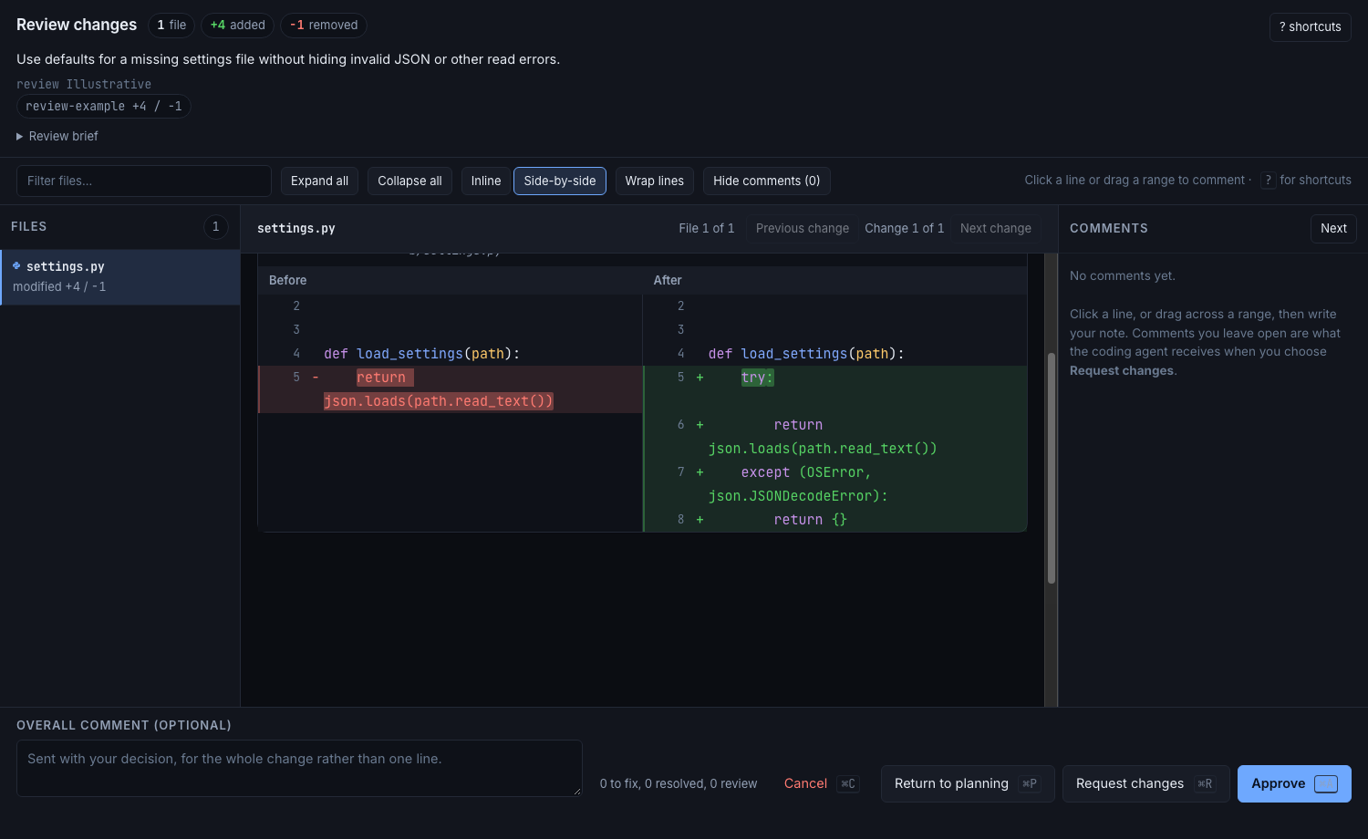Click the files count badge showing 1
Viewport: 1368px width, 839px height.
tap(215, 226)
